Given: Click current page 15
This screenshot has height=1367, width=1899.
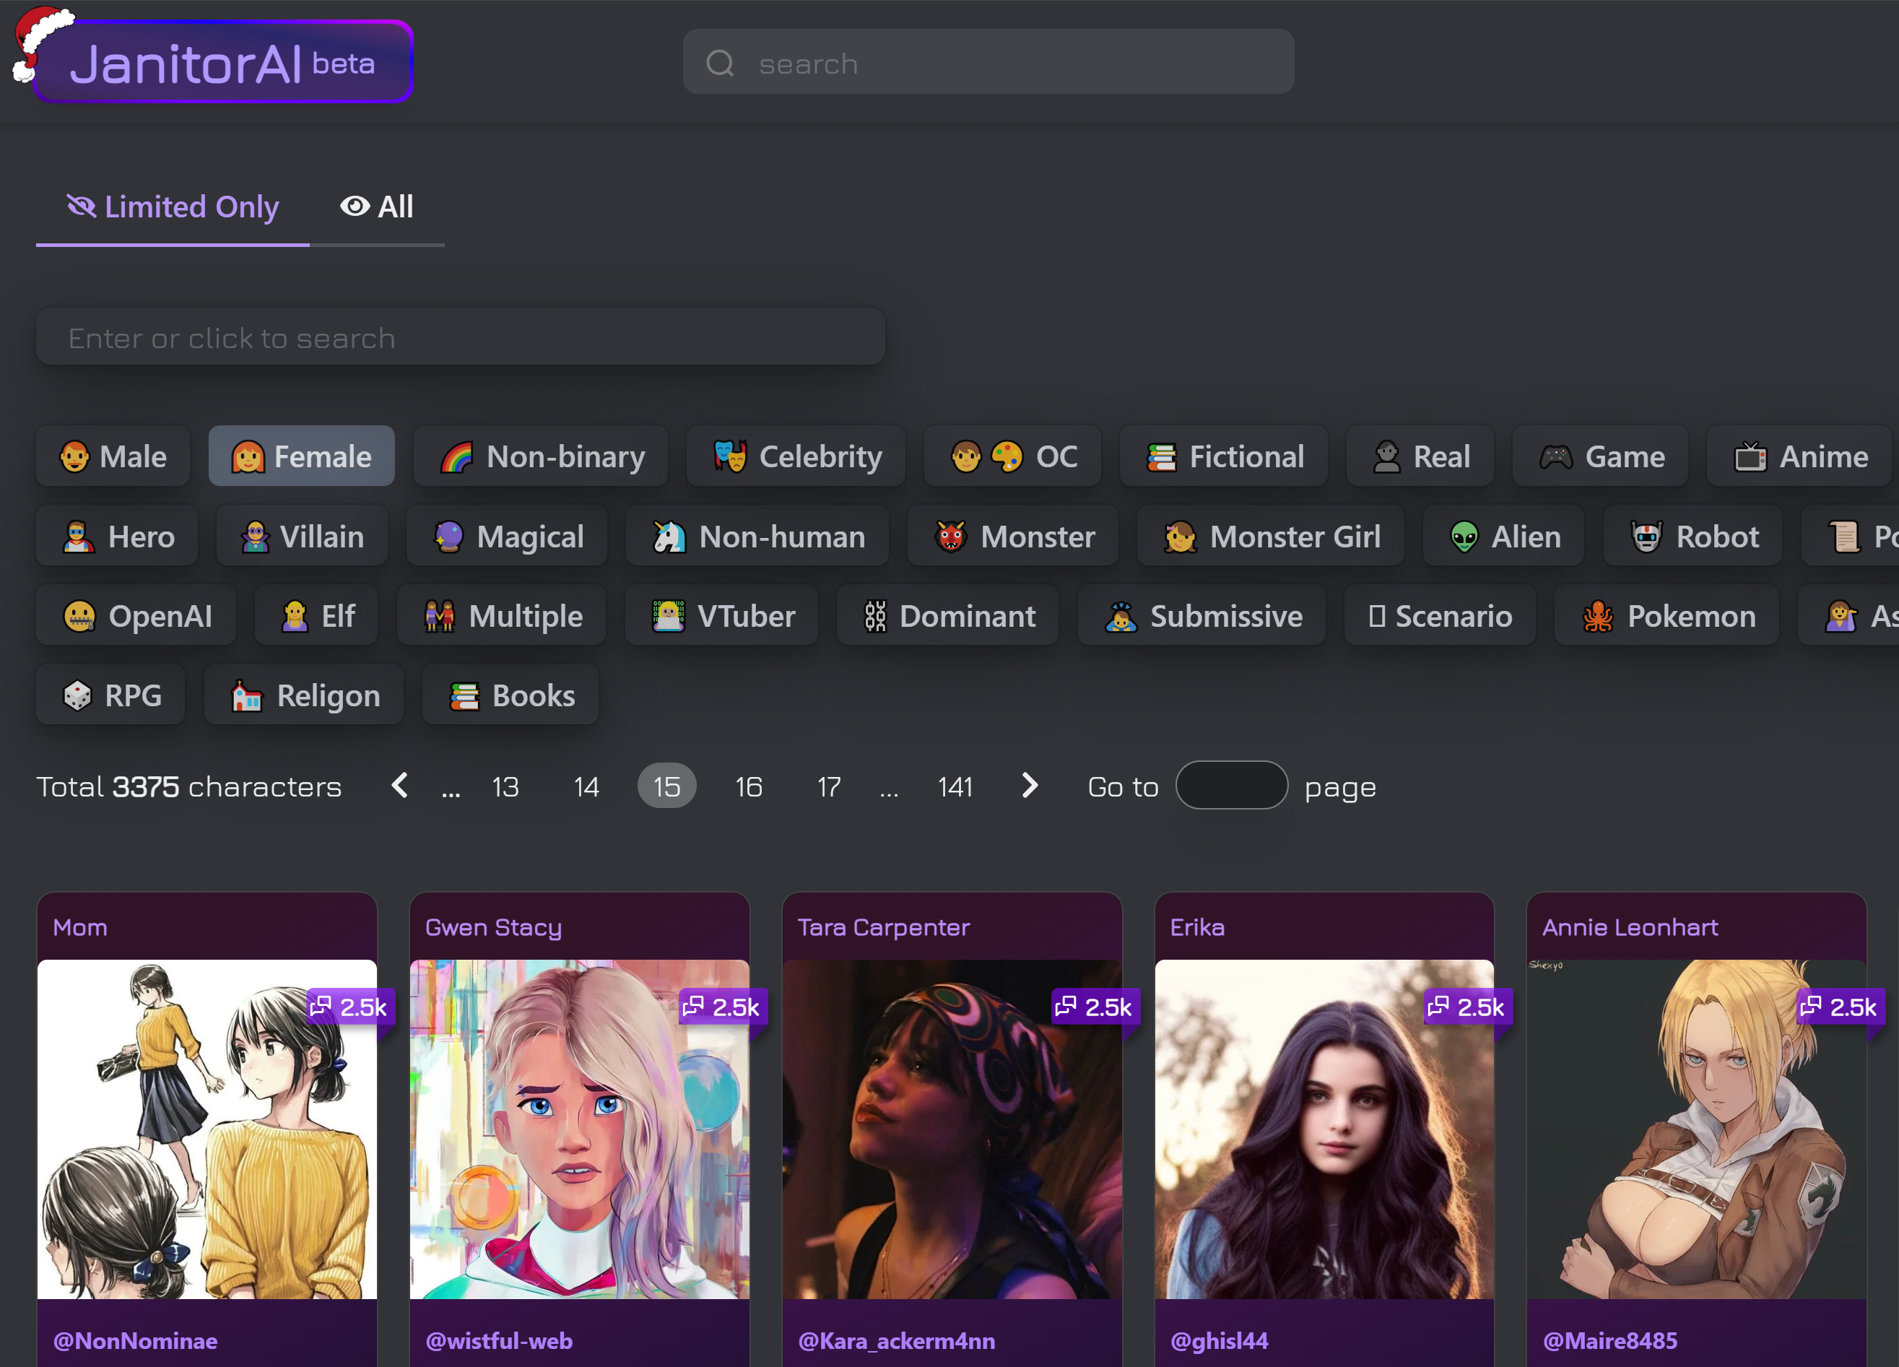Looking at the screenshot, I should click(666, 786).
